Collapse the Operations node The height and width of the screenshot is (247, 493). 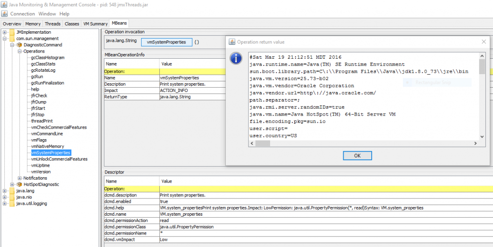click(x=19, y=51)
